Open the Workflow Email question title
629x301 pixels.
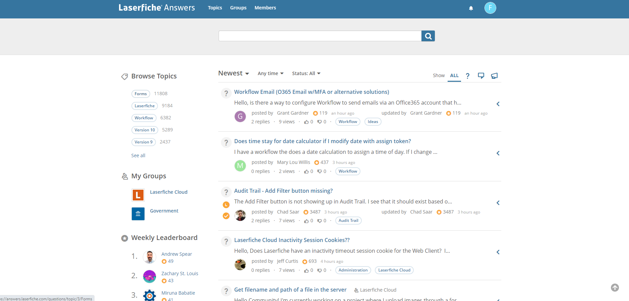[311, 92]
